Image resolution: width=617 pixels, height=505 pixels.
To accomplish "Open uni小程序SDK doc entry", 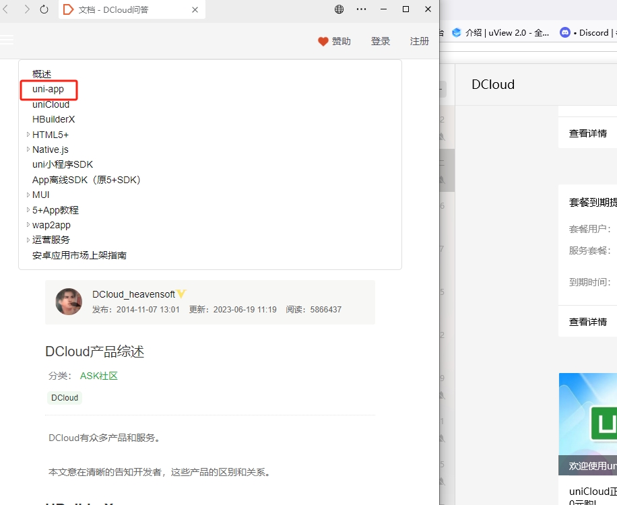I will (x=63, y=164).
